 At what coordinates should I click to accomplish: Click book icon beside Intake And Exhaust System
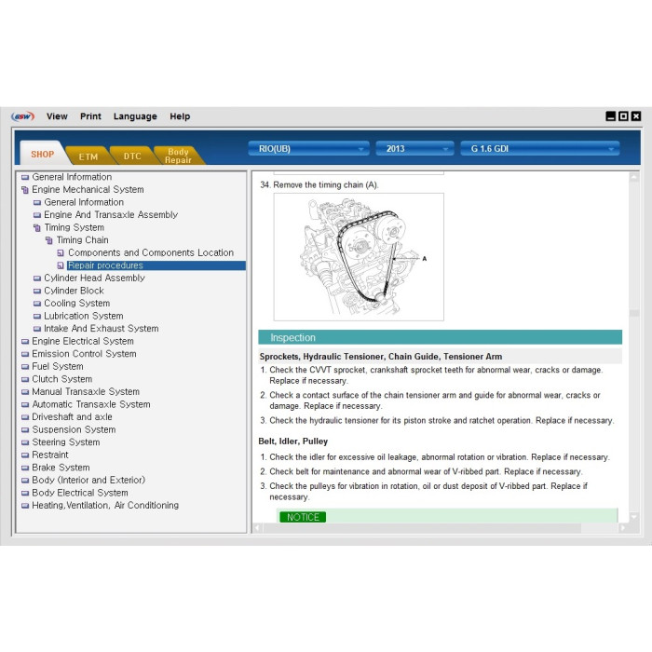[37, 329]
